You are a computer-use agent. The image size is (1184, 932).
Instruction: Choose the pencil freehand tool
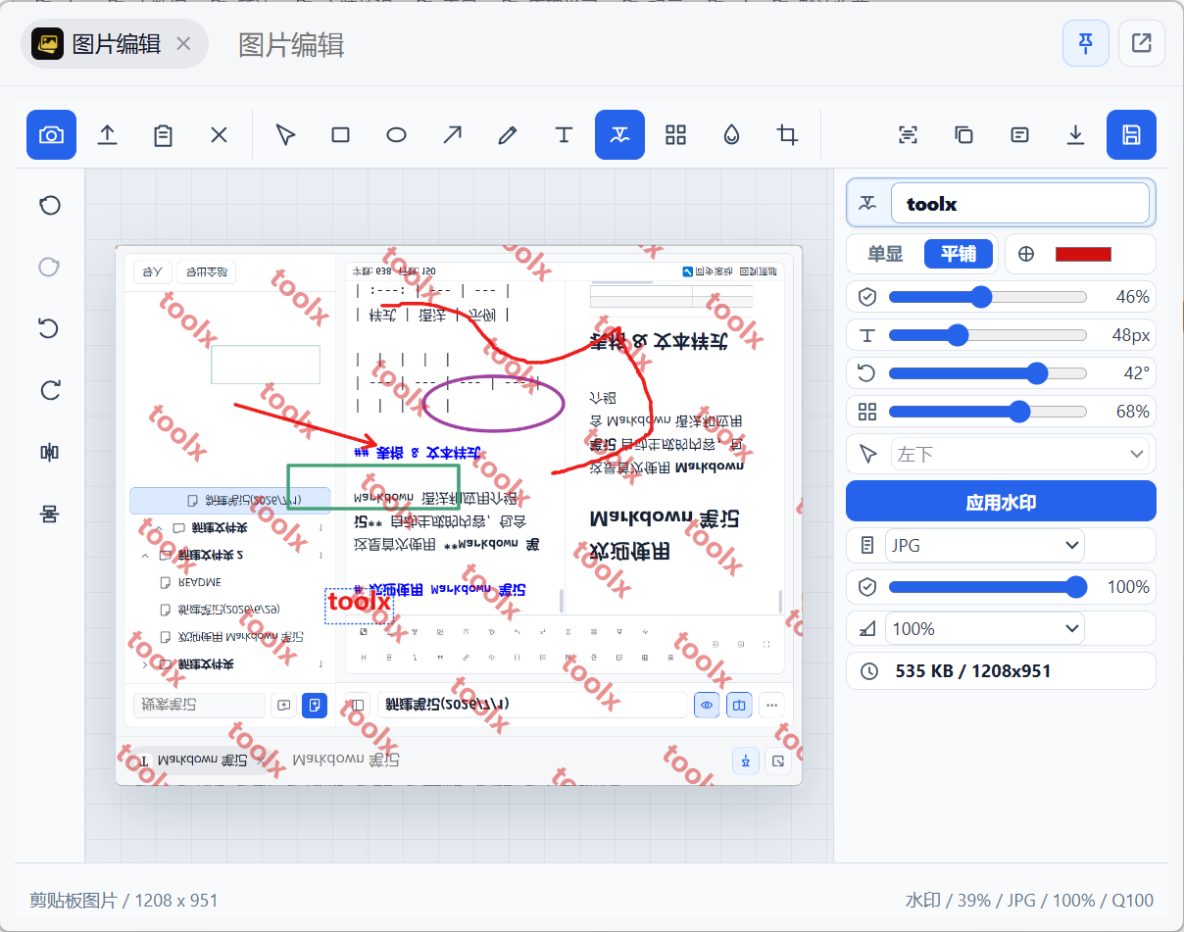(508, 135)
